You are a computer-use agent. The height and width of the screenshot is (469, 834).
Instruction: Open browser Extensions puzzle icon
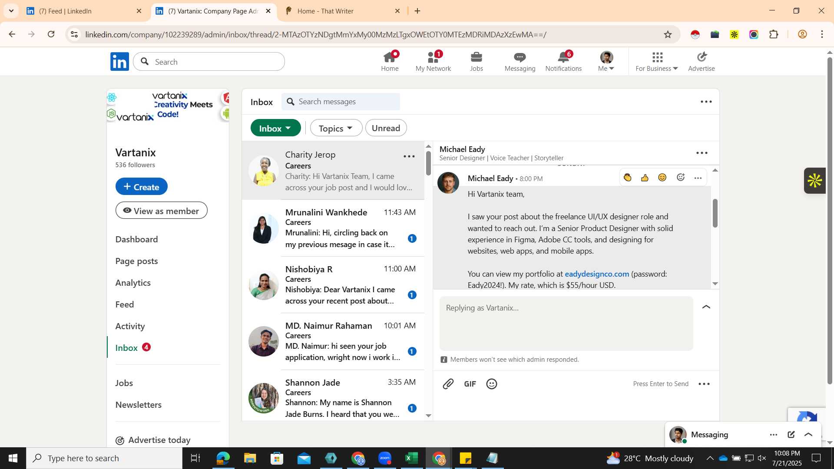click(774, 34)
